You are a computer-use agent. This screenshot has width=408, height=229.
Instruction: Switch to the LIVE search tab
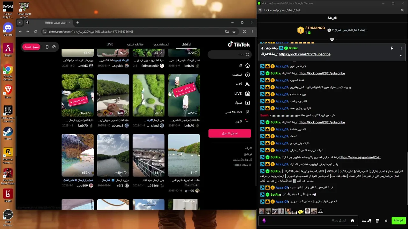(x=110, y=44)
